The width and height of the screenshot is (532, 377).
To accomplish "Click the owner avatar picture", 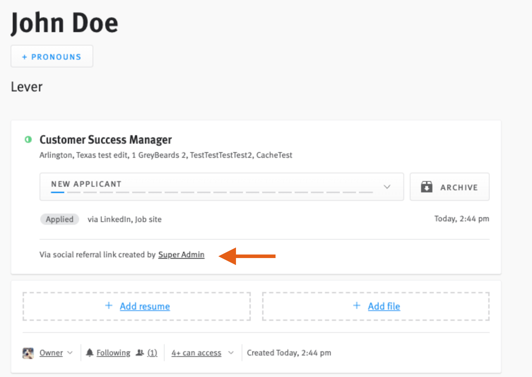I will click(28, 352).
